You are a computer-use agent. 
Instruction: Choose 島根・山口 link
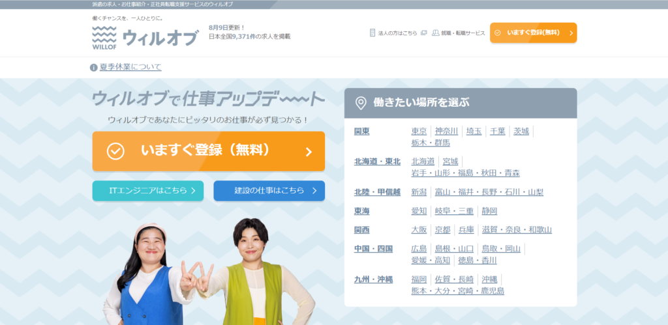tap(454, 249)
